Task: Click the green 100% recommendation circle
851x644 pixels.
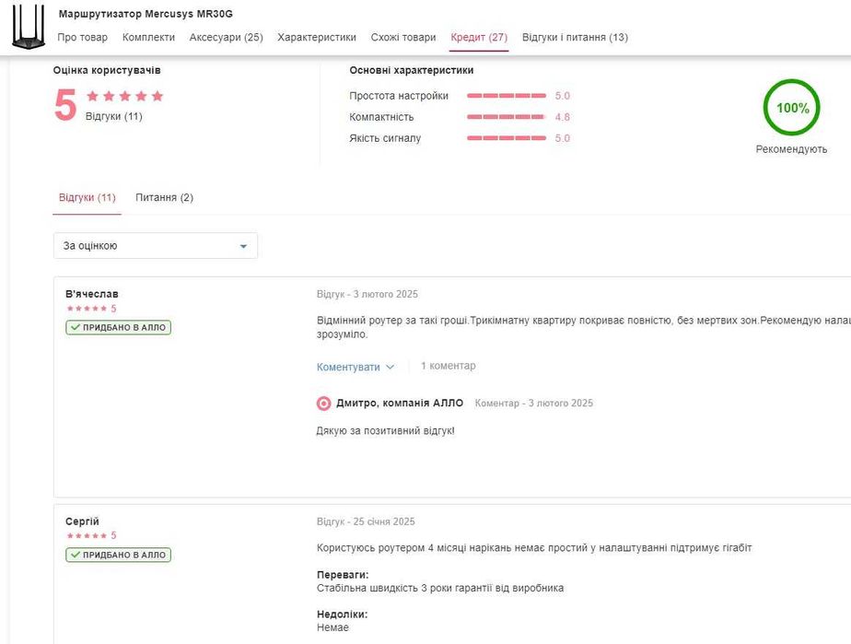Action: [791, 108]
